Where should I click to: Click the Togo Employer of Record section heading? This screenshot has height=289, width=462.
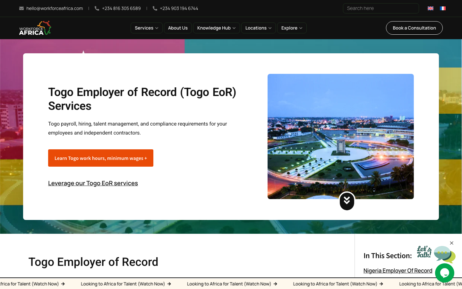(x=93, y=262)
